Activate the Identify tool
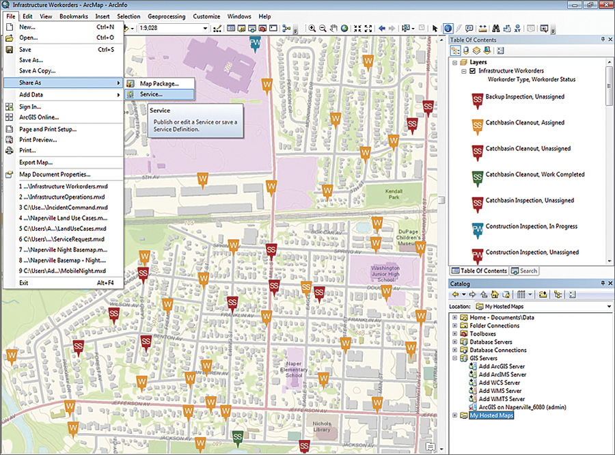615x455 pixels. (448, 29)
